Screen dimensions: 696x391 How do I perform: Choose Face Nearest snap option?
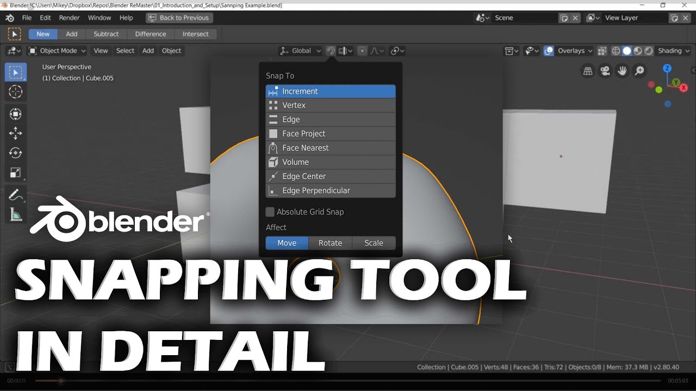coord(331,148)
